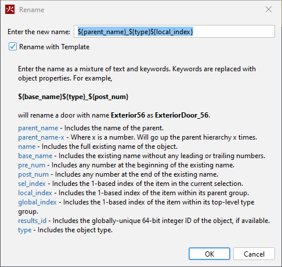Image resolution: width=282 pixels, height=267 pixels.
Task: Dismiss dialog using Cancel button
Action: click(x=254, y=254)
